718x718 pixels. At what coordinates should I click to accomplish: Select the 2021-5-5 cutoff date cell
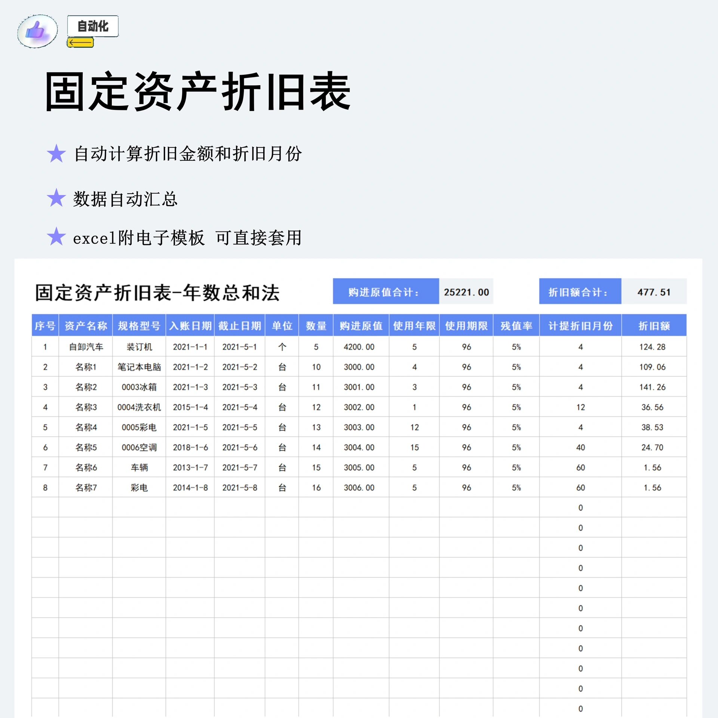pos(240,427)
